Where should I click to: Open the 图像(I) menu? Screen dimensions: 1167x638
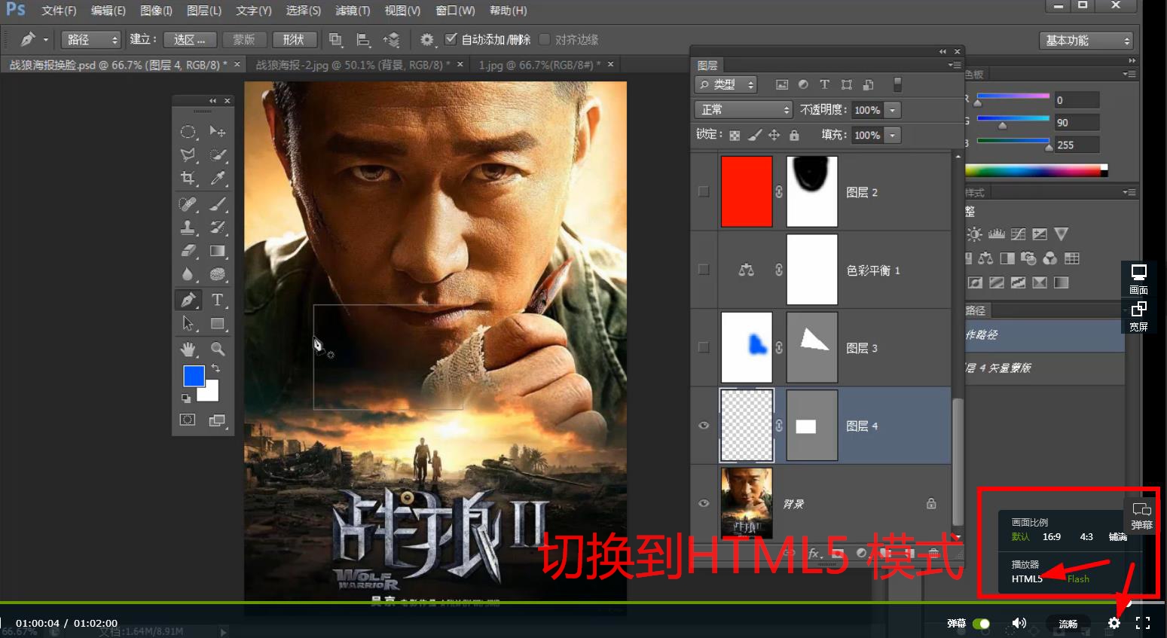tap(156, 11)
